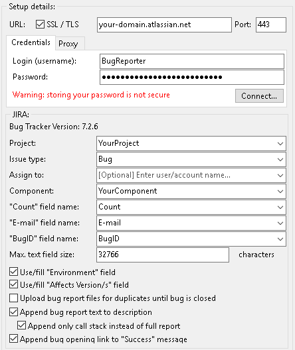This screenshot has height=350, width=295.
Task: Expand the Project dropdown
Action: 191,143
